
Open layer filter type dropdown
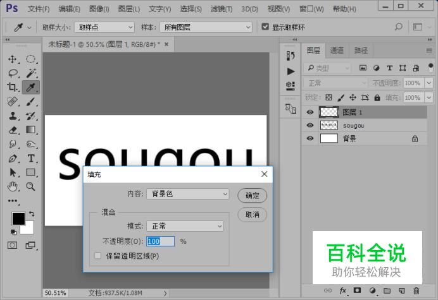coord(327,68)
